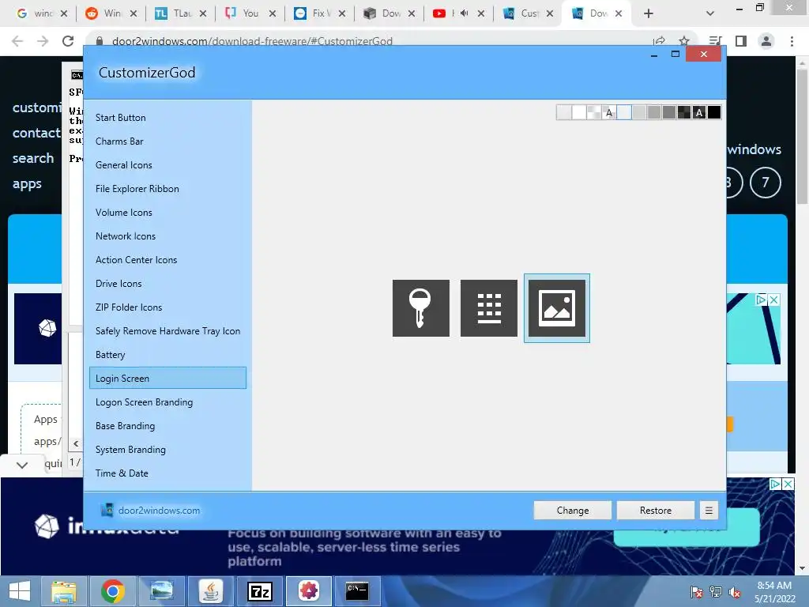
Task: Open the Chrome profile avatar
Action: click(x=766, y=41)
